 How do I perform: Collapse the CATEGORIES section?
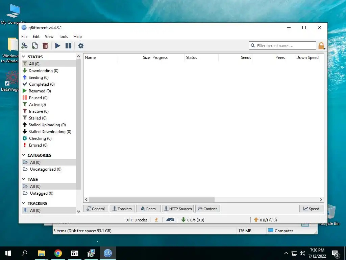pos(24,155)
